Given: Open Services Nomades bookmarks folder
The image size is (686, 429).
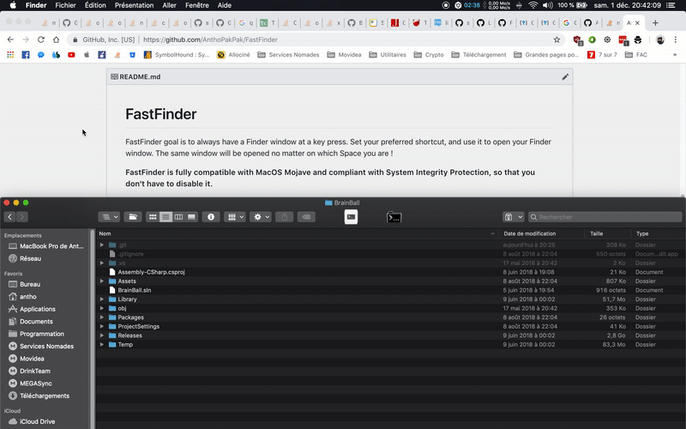Looking at the screenshot, I should tap(288, 55).
